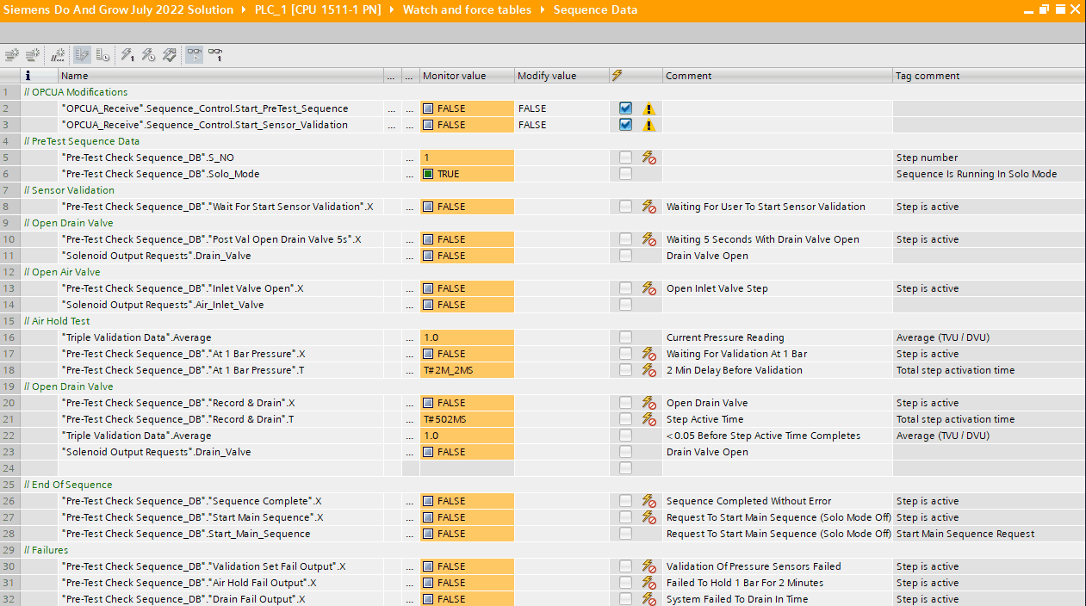
Task: Click the 'Add row' toolbar icon
Action: [x=32, y=54]
